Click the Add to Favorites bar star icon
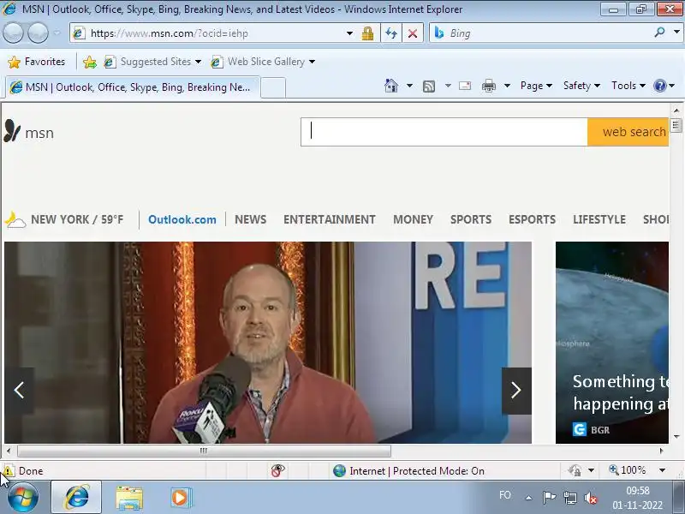685x514 pixels. (x=90, y=62)
